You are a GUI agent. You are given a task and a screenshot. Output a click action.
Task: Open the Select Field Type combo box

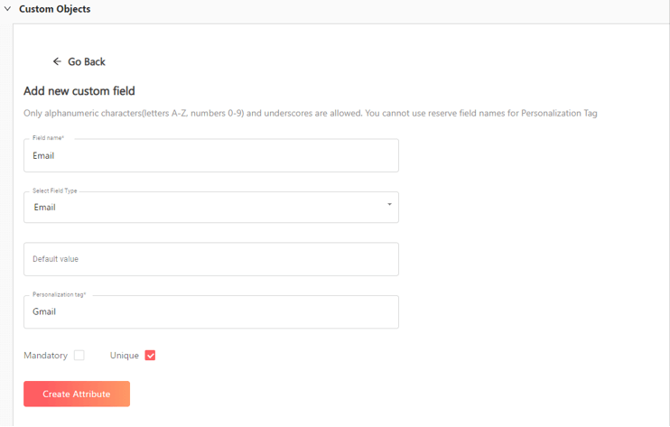click(x=211, y=207)
